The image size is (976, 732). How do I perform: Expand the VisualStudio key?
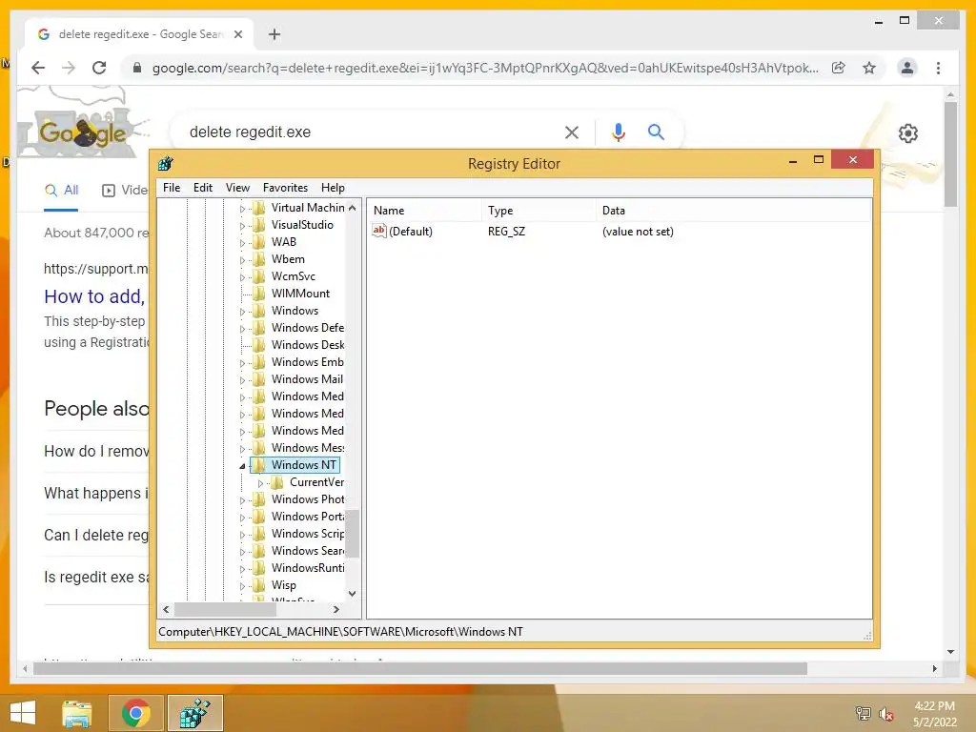tap(242, 226)
